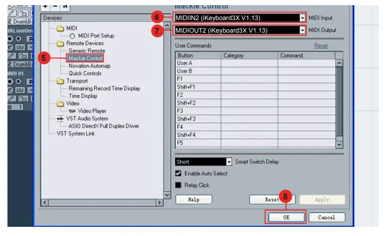Select the F5 row in User Commands
Screen dimensions: 387x236
point(256,143)
